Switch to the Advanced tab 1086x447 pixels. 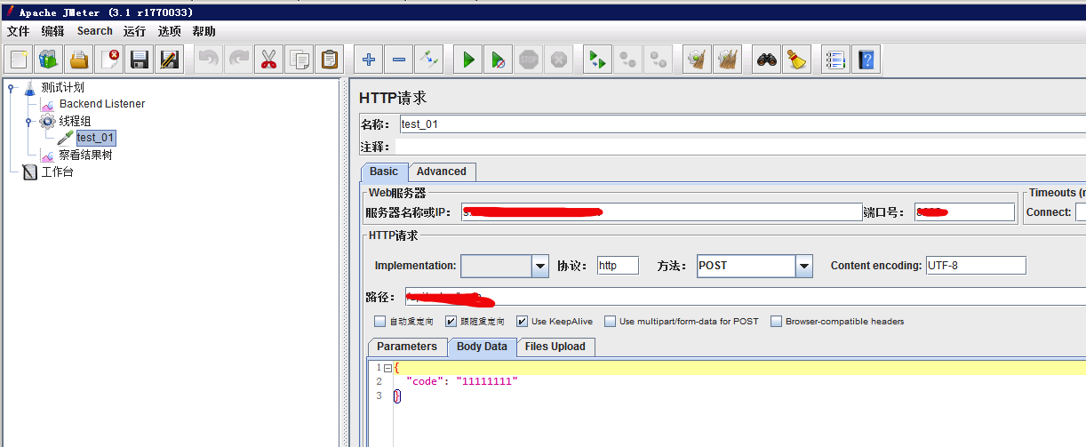441,172
